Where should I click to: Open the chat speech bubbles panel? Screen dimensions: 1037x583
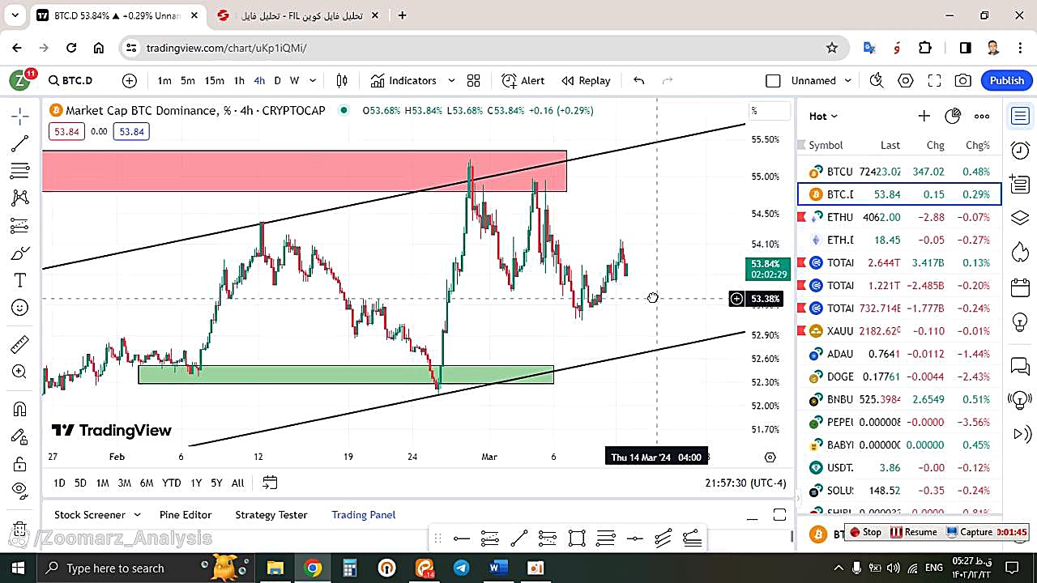pos(1020,366)
